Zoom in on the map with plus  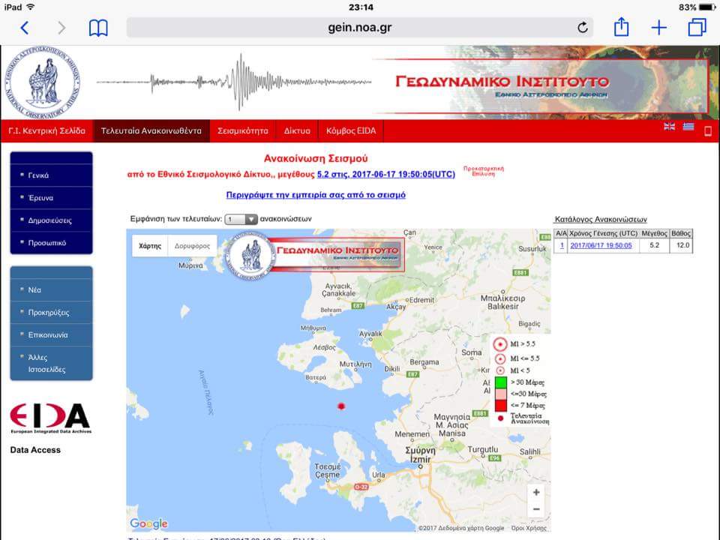coord(535,493)
